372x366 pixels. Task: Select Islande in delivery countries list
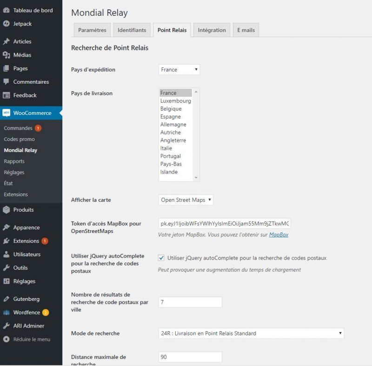[176, 172]
